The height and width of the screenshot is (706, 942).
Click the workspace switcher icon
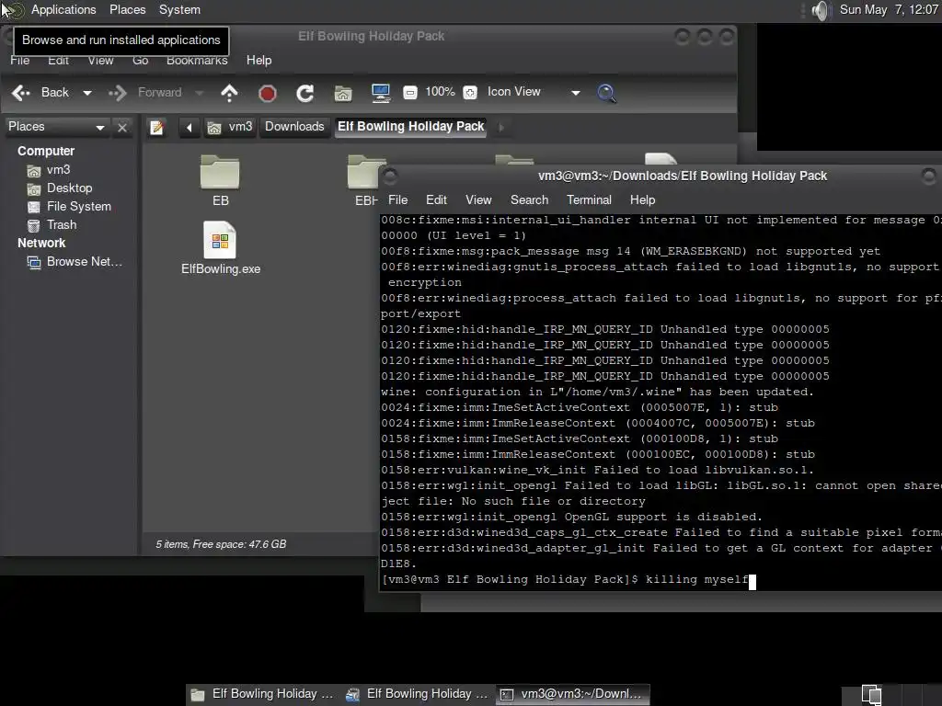(x=871, y=695)
